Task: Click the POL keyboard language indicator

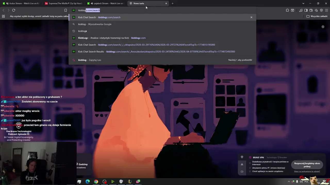Action: coord(307,182)
